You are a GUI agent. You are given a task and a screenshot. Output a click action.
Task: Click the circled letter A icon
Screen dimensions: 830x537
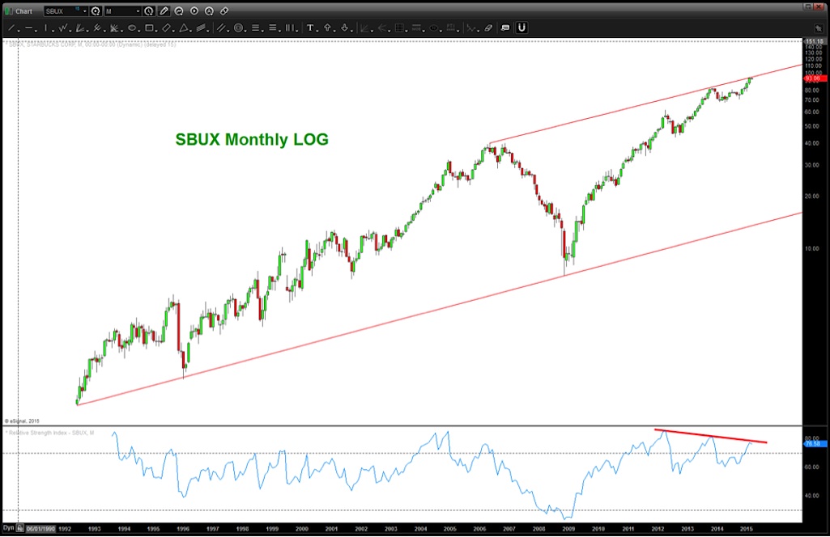(209, 11)
